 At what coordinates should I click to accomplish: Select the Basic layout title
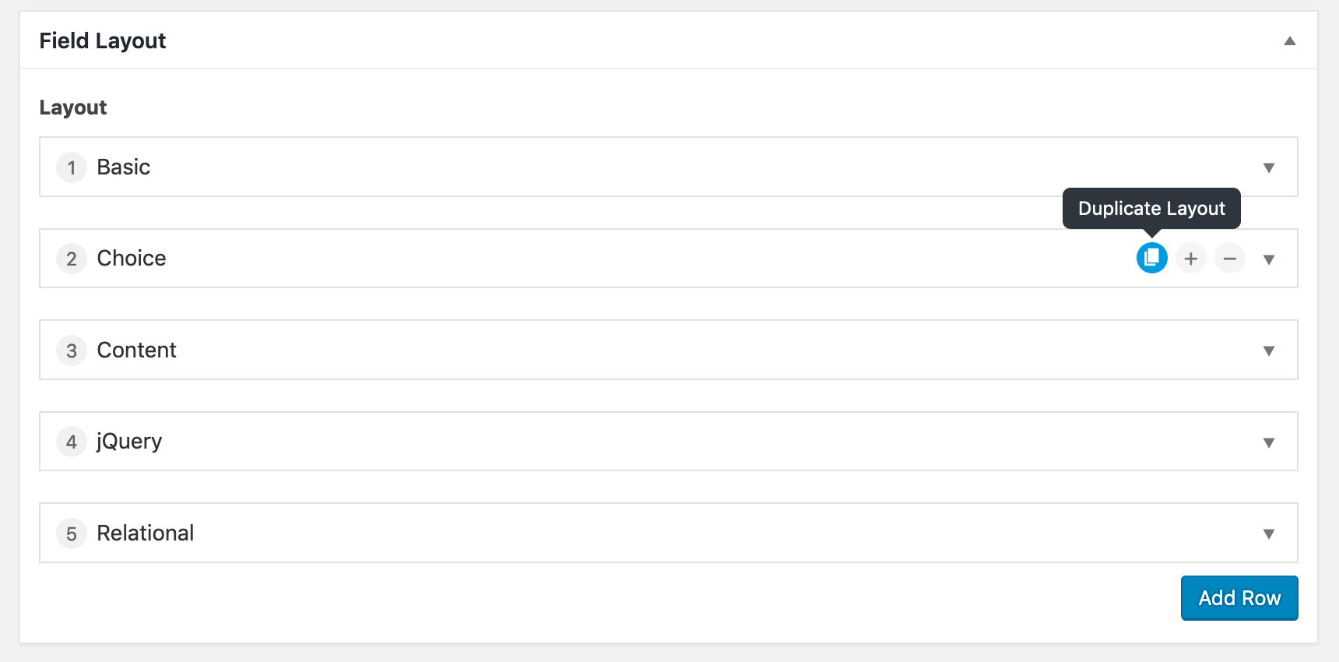(x=123, y=167)
